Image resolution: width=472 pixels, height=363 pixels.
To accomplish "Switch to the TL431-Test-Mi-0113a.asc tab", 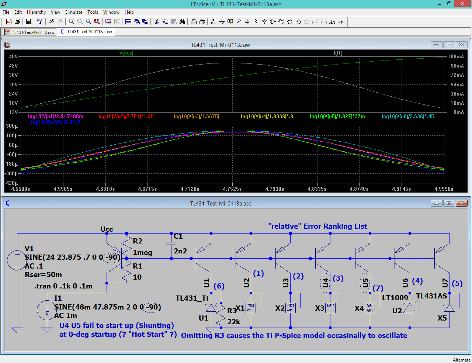I will tap(86, 32).
